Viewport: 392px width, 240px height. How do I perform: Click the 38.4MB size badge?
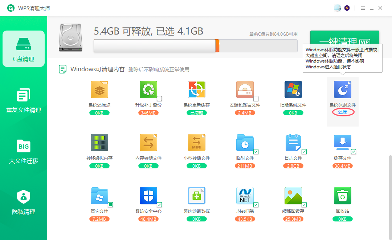tap(343, 166)
